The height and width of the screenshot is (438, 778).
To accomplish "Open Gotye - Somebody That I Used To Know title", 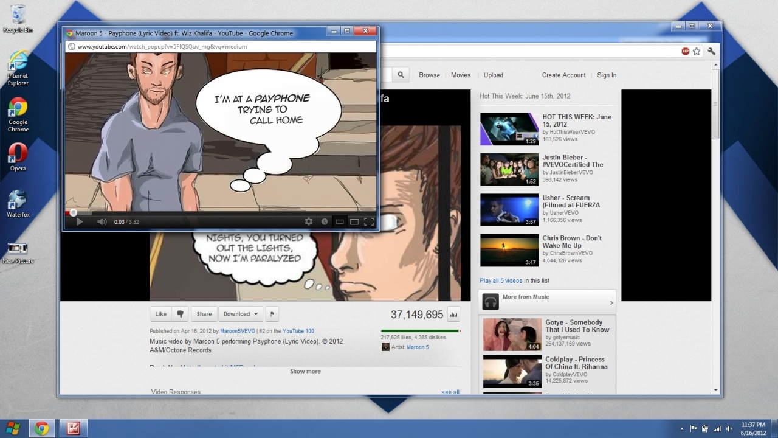I will [577, 326].
